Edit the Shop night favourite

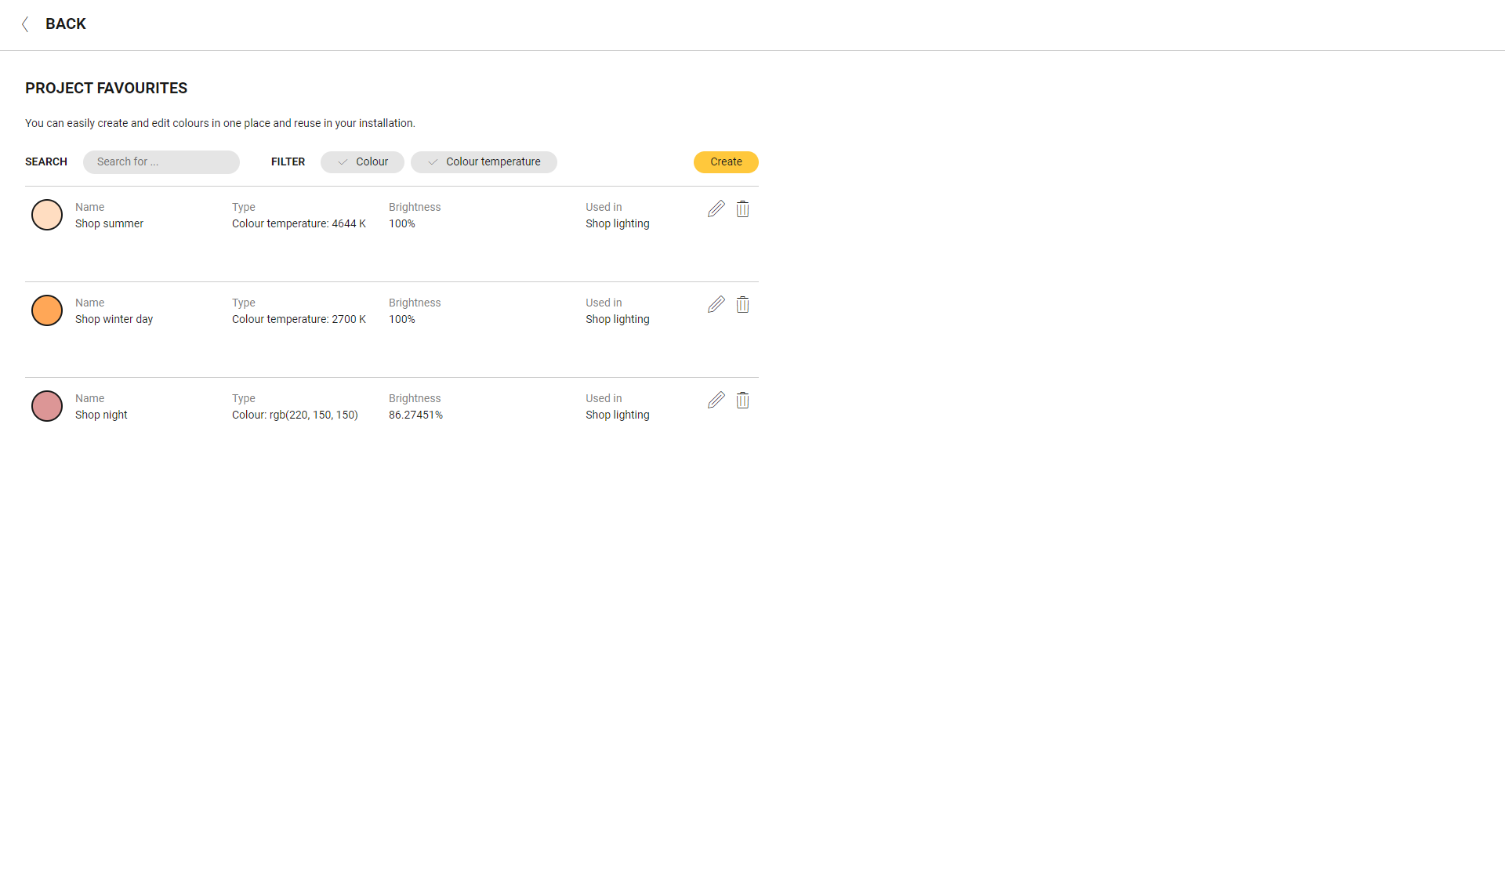coord(716,400)
